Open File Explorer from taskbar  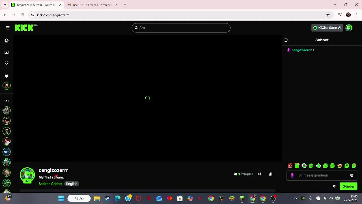tap(97, 198)
